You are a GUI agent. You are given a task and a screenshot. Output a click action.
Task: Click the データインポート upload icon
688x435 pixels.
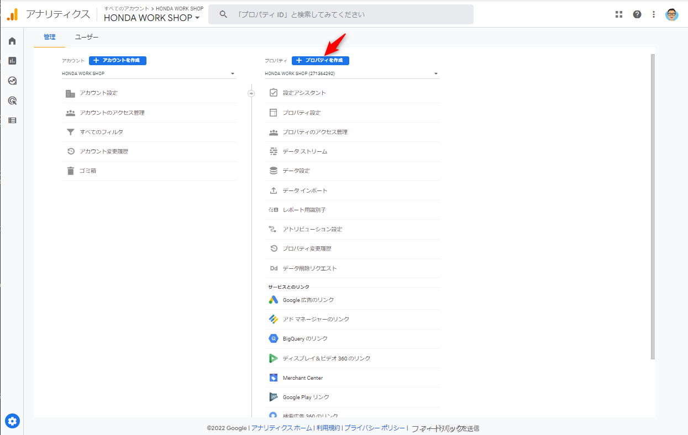pyautogui.click(x=273, y=190)
